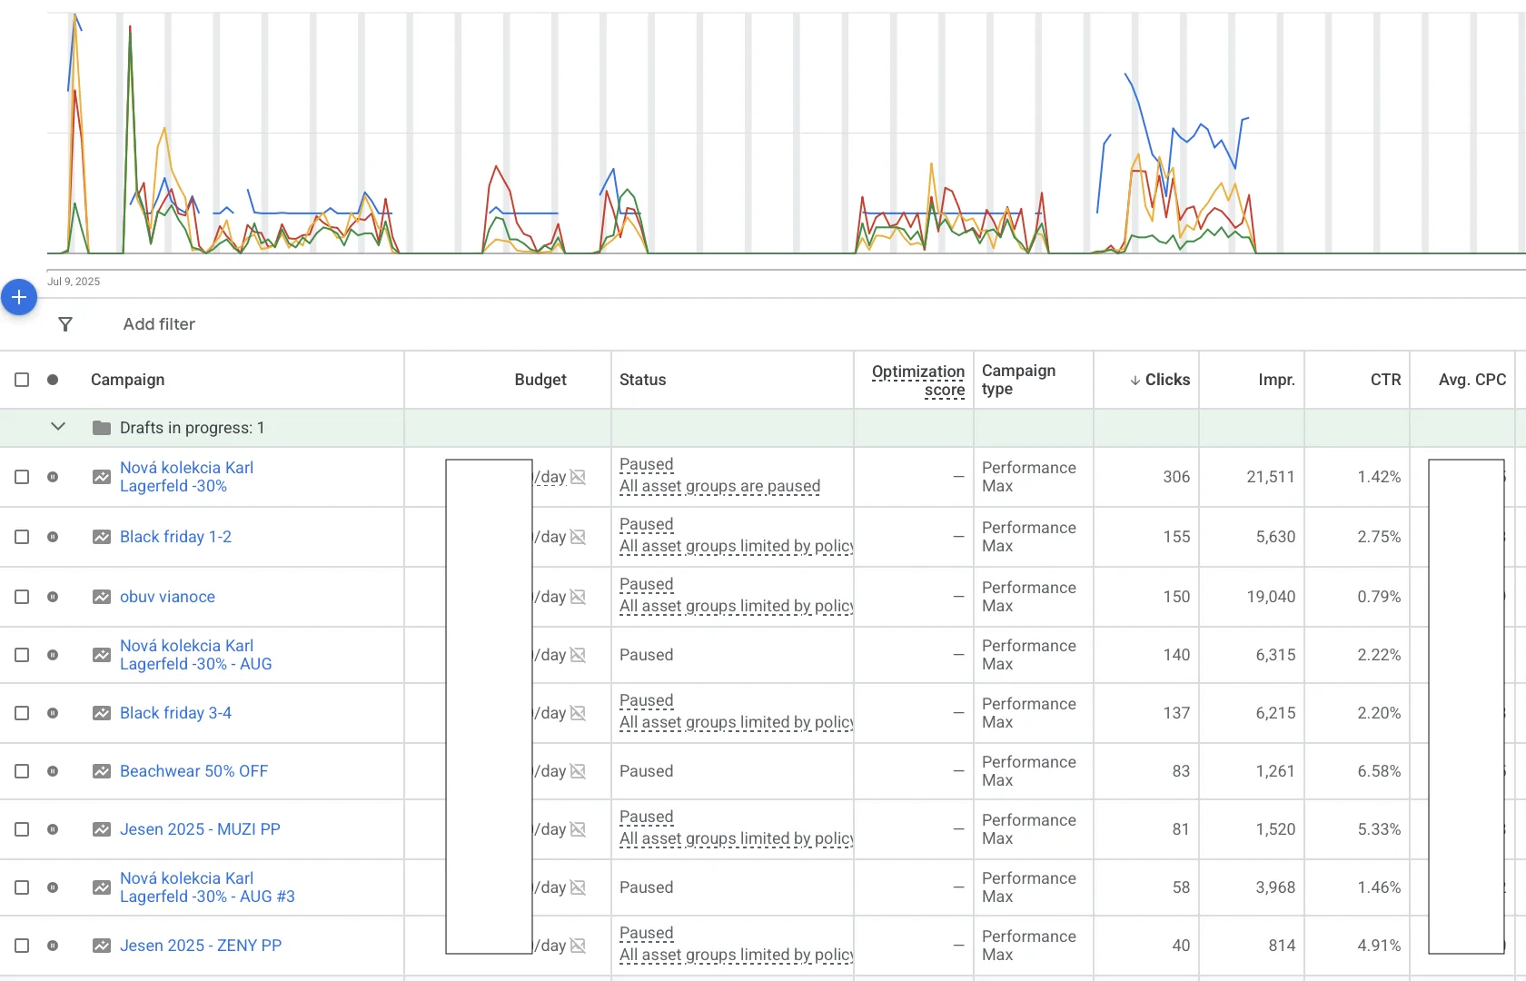Sort by the Optimization score header
The height and width of the screenshot is (981, 1526).
click(x=918, y=381)
